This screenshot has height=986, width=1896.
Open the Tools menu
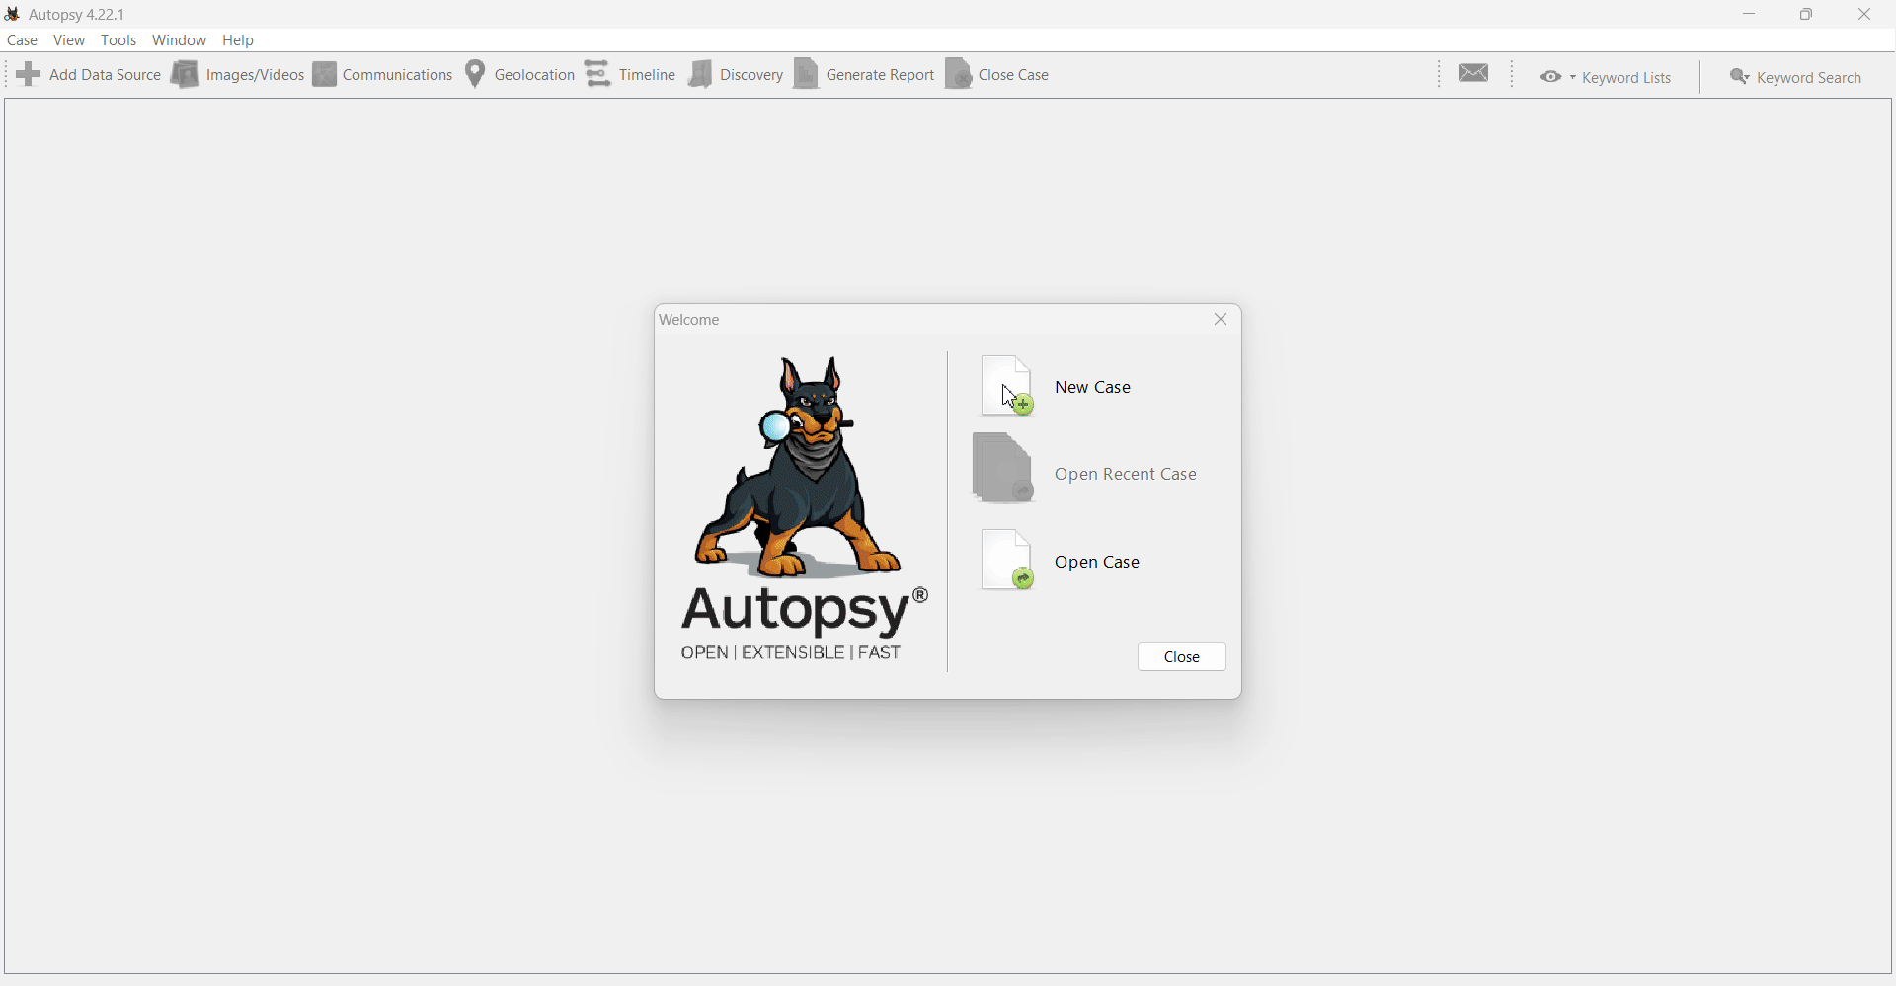pyautogui.click(x=118, y=40)
